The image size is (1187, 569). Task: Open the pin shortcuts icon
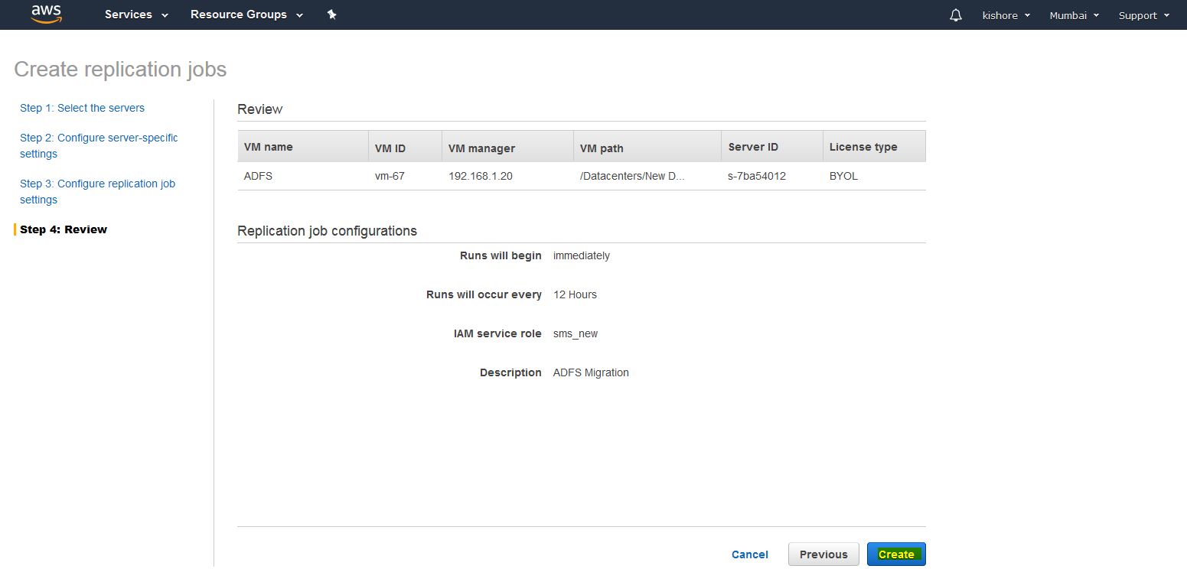(x=331, y=15)
